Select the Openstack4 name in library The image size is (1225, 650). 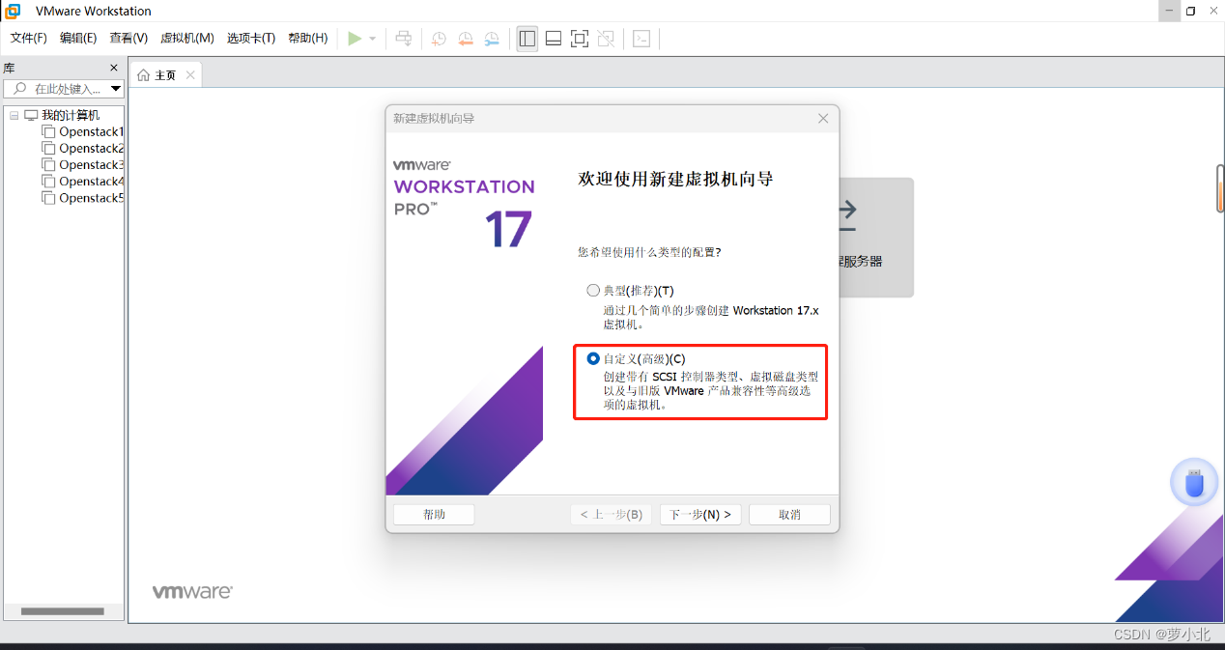[92, 181]
